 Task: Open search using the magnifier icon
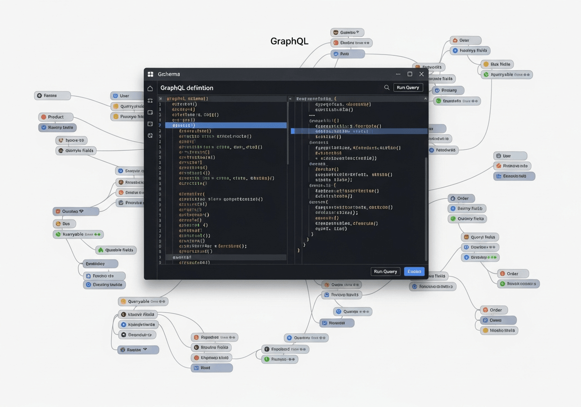(x=387, y=87)
